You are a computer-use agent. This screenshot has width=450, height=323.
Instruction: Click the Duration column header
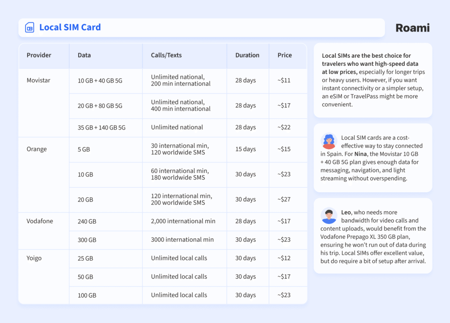(247, 55)
